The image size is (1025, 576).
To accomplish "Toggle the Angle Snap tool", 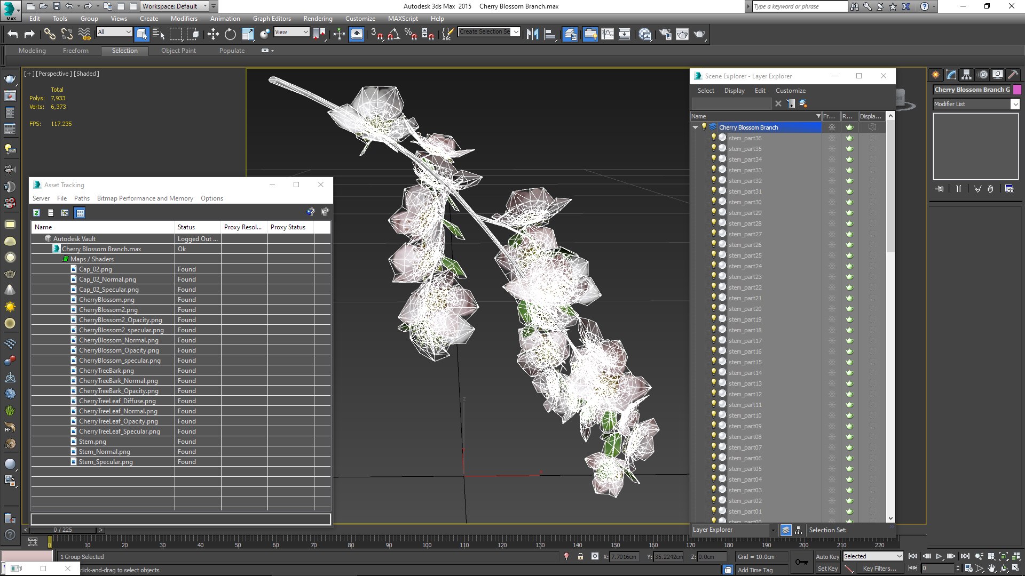I will pos(394,34).
